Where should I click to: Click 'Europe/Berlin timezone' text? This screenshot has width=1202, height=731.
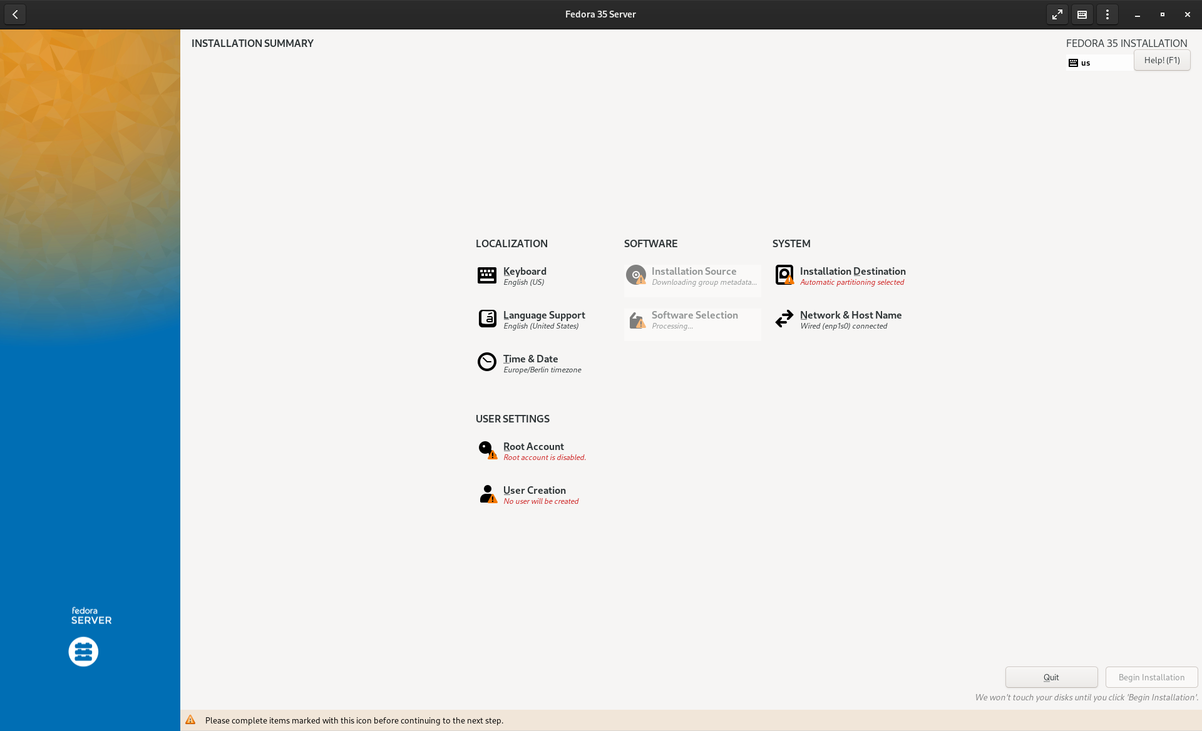click(x=542, y=370)
